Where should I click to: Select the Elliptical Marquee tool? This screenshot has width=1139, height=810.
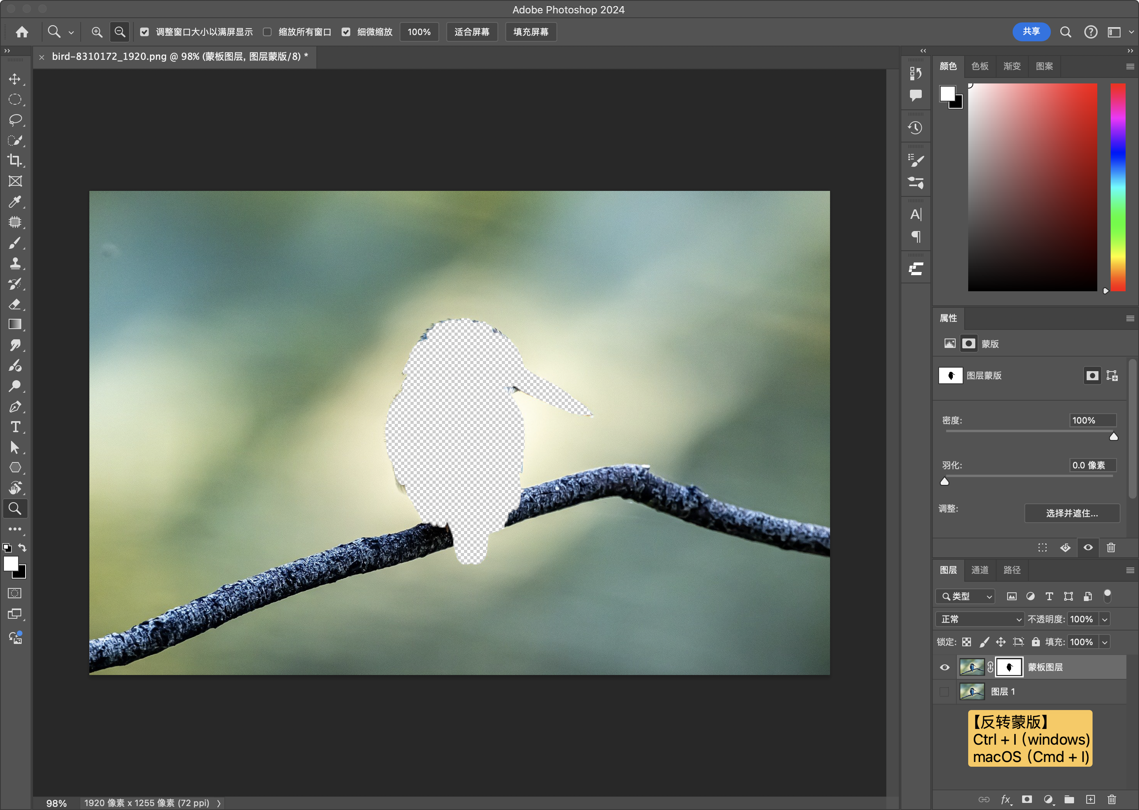click(15, 99)
